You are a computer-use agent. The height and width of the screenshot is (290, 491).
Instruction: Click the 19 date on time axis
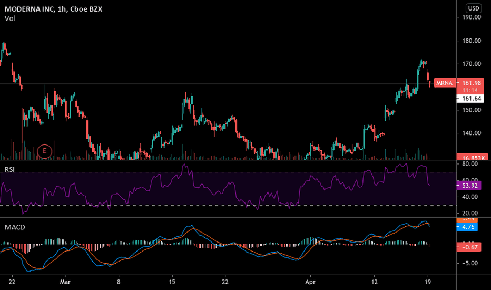click(427, 282)
